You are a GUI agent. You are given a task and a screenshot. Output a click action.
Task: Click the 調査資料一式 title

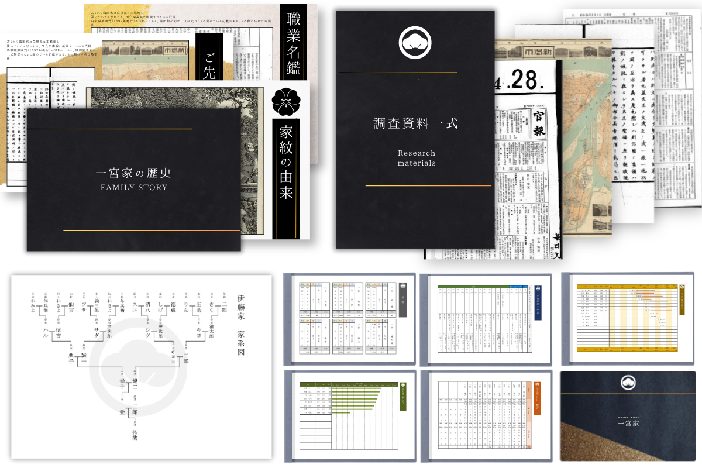tap(415, 123)
